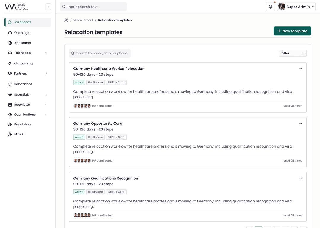Go to Relocations in the sidebar

(23, 84)
